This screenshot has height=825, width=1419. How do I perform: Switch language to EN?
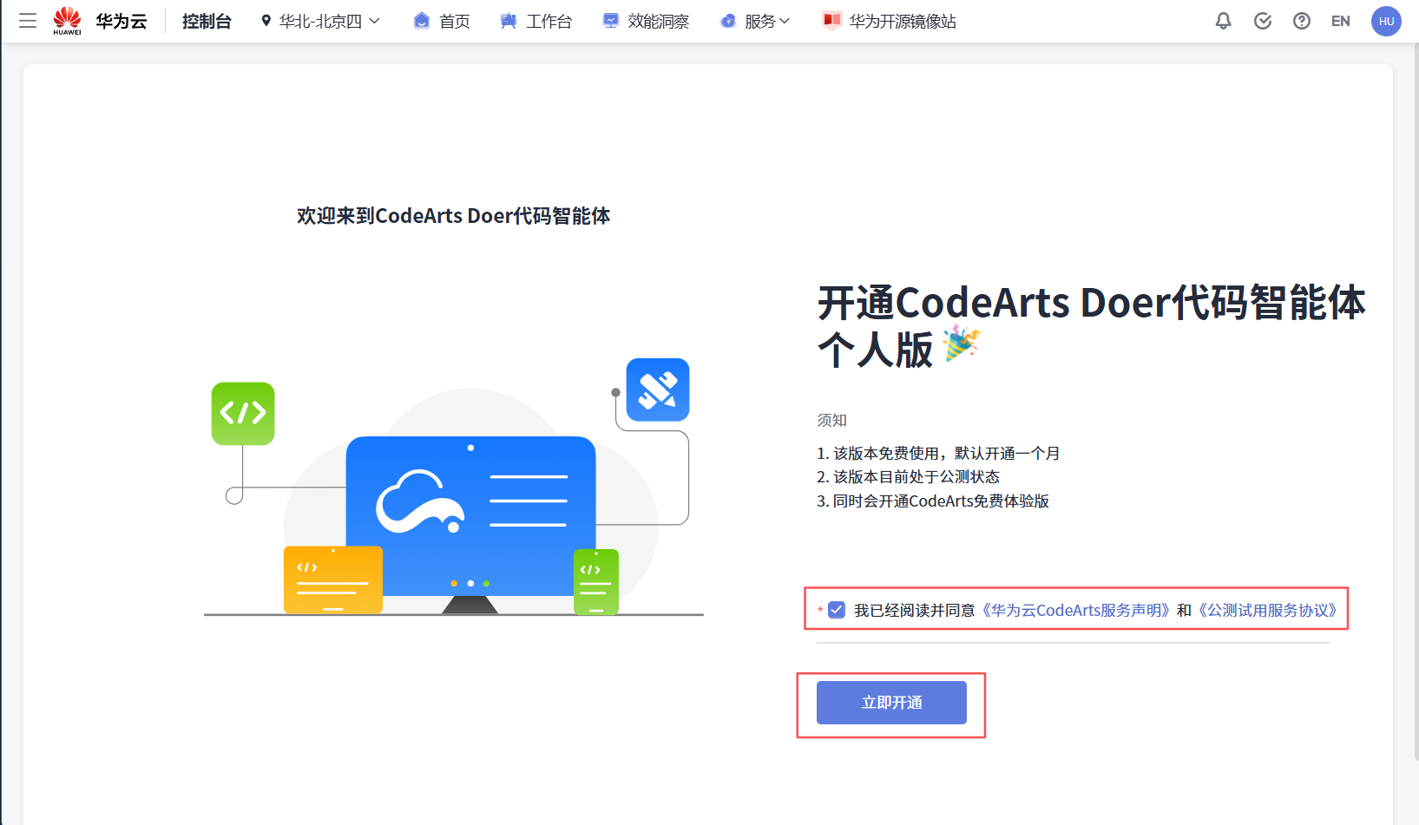pyautogui.click(x=1341, y=21)
